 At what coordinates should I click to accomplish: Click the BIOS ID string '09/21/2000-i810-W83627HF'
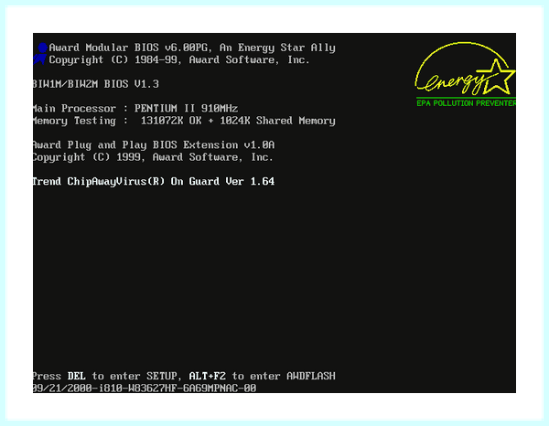tap(145, 389)
